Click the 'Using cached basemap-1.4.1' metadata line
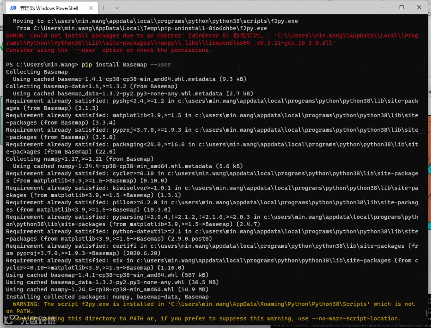The height and width of the screenshot is (328, 431). (x=129, y=79)
